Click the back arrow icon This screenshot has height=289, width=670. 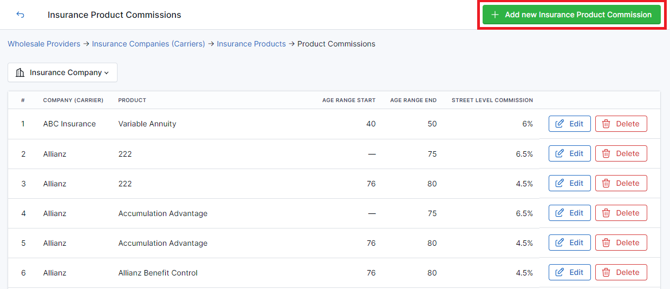pos(21,15)
